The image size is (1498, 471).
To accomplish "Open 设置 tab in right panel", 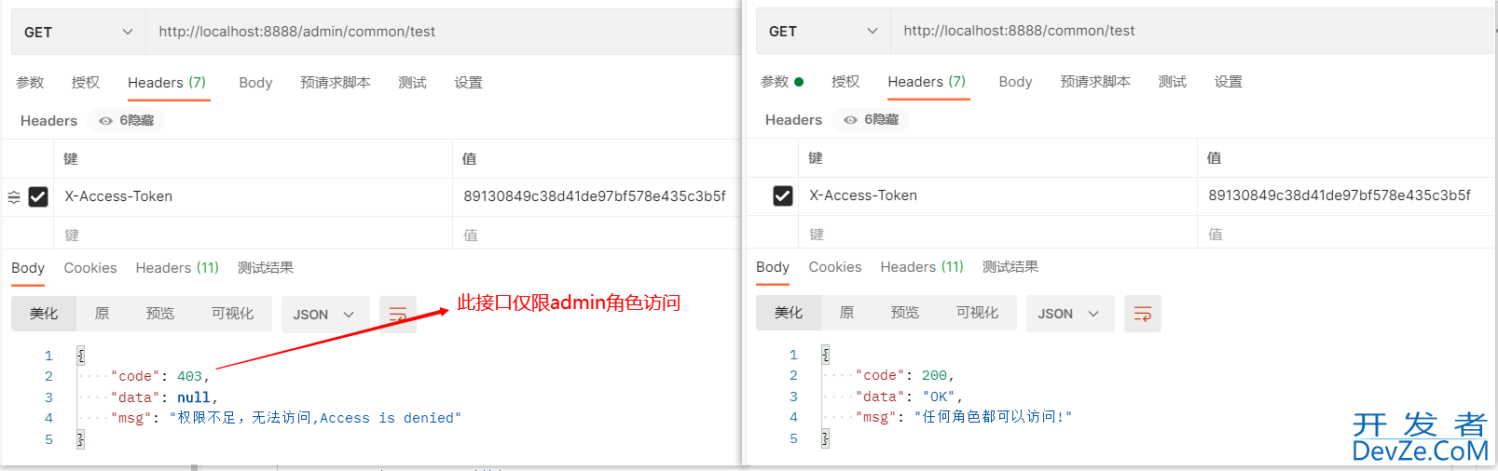I will coord(1228,81).
